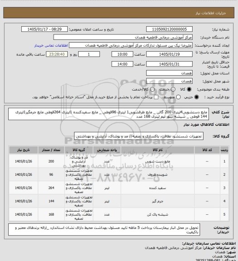Click quantity 264 in row 3
Image resolution: width=238 pixels, height=261 pixels.
pyautogui.click(x=51, y=188)
